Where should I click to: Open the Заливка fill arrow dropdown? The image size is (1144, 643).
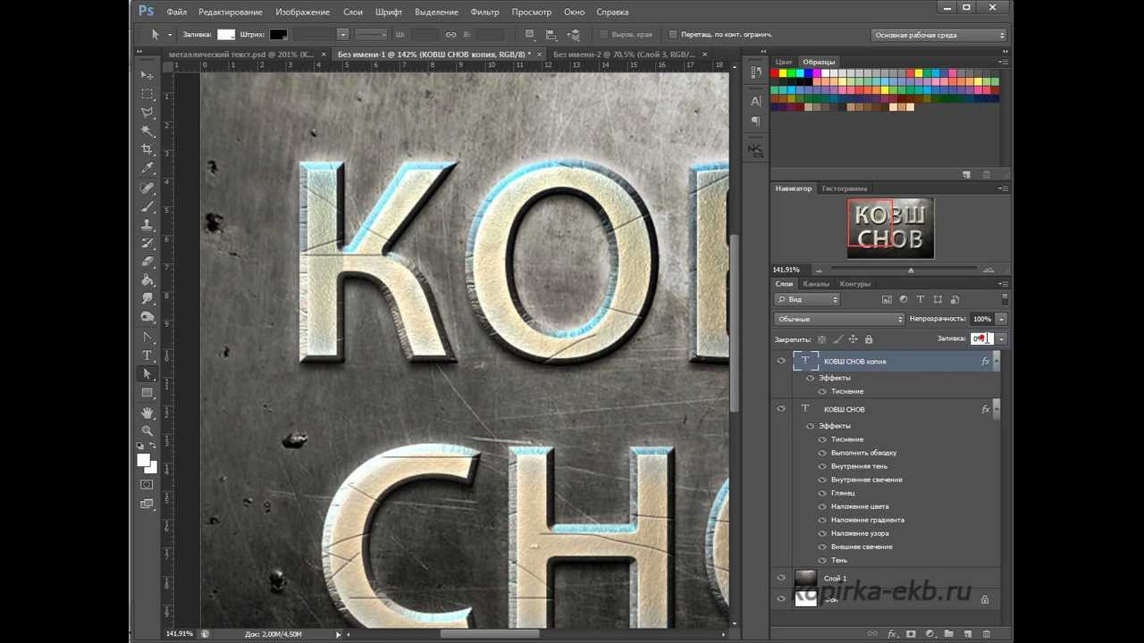[x=1002, y=339]
